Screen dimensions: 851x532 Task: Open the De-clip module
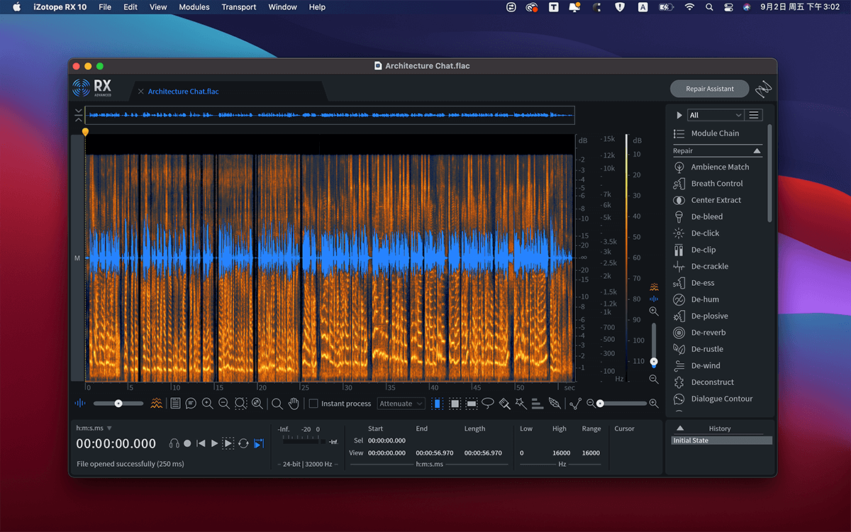[694, 250]
